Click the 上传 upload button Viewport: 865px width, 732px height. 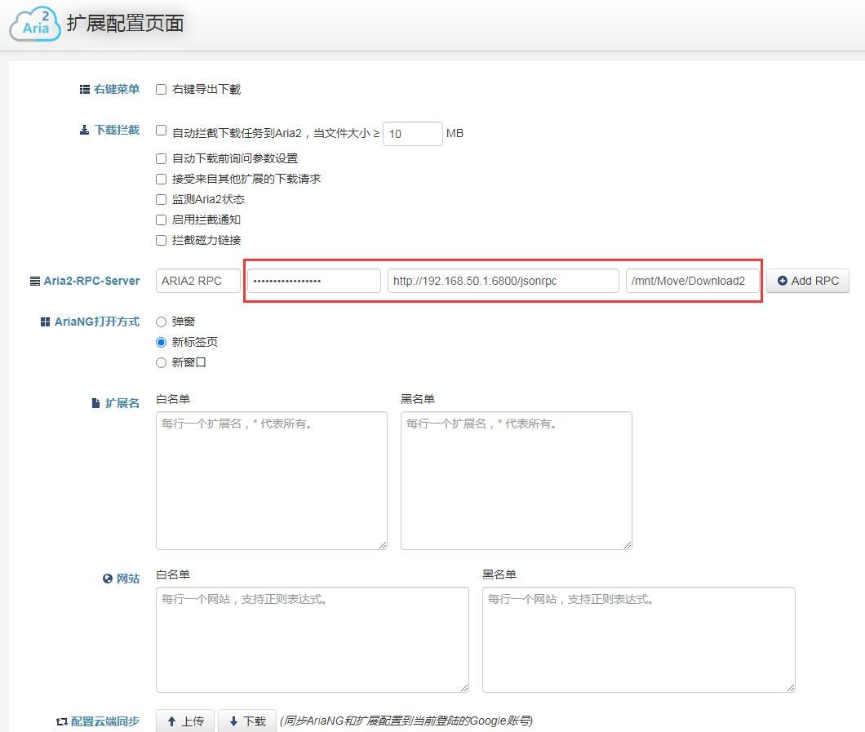[x=185, y=721]
